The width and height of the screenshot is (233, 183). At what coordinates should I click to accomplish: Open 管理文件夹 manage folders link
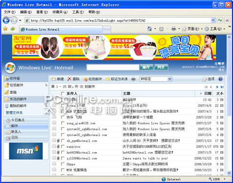(x=14, y=112)
